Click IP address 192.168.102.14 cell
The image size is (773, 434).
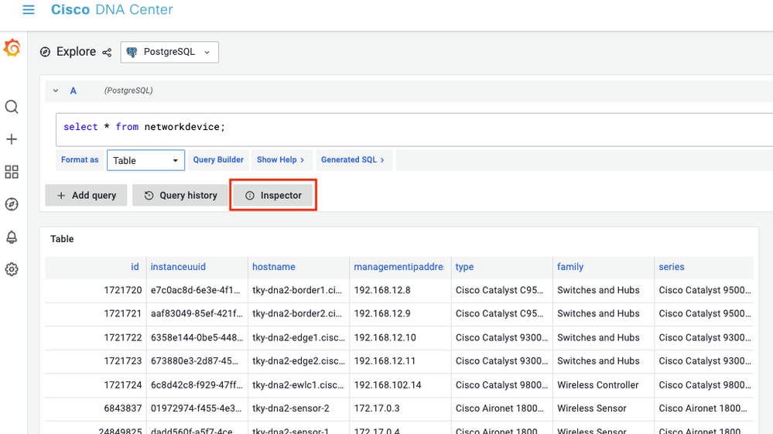pos(400,385)
